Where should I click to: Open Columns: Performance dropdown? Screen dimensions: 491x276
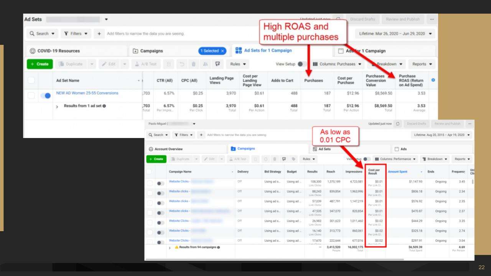(395, 159)
